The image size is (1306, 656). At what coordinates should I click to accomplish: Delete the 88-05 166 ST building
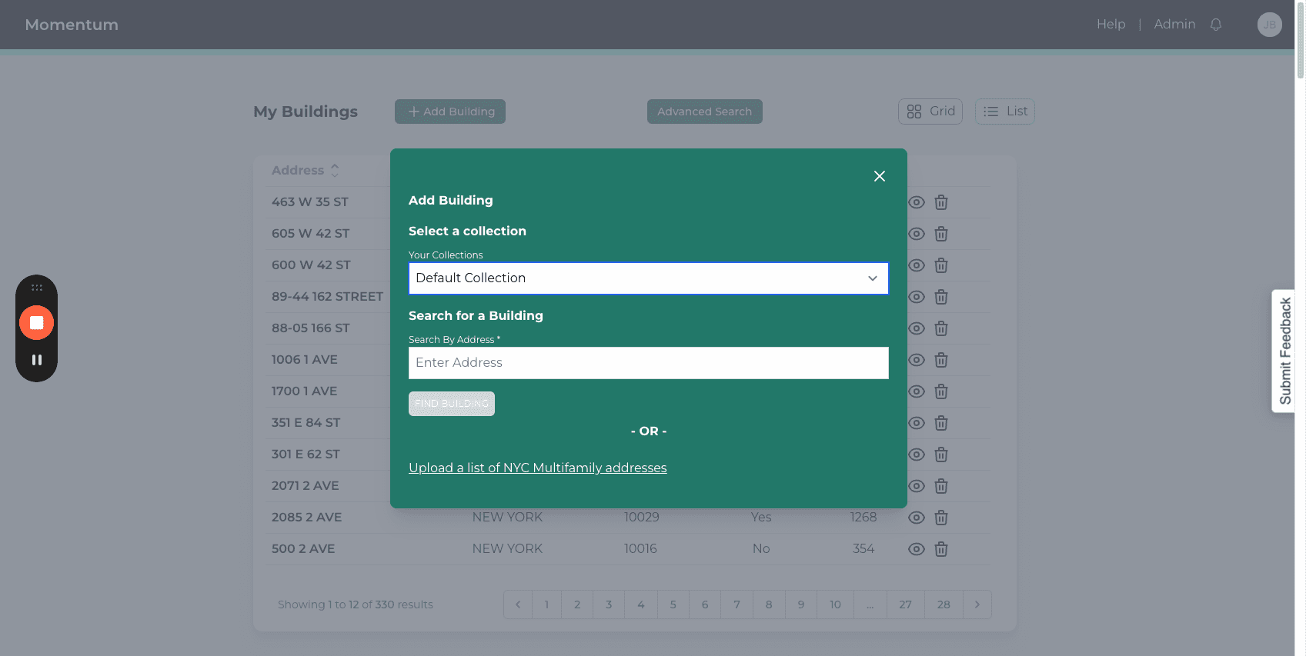(941, 328)
